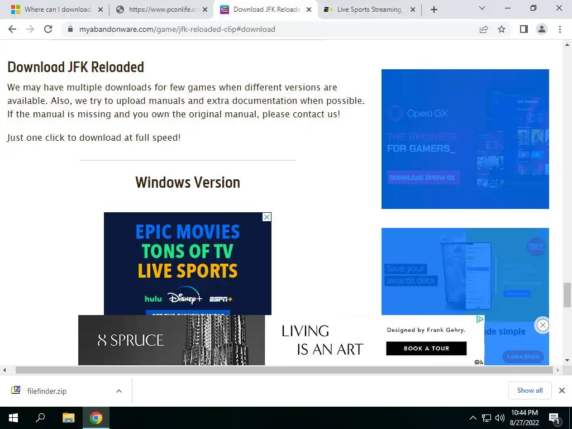The height and width of the screenshot is (429, 572).
Task: Close the 'Where can I download' tab
Action: click(x=101, y=9)
